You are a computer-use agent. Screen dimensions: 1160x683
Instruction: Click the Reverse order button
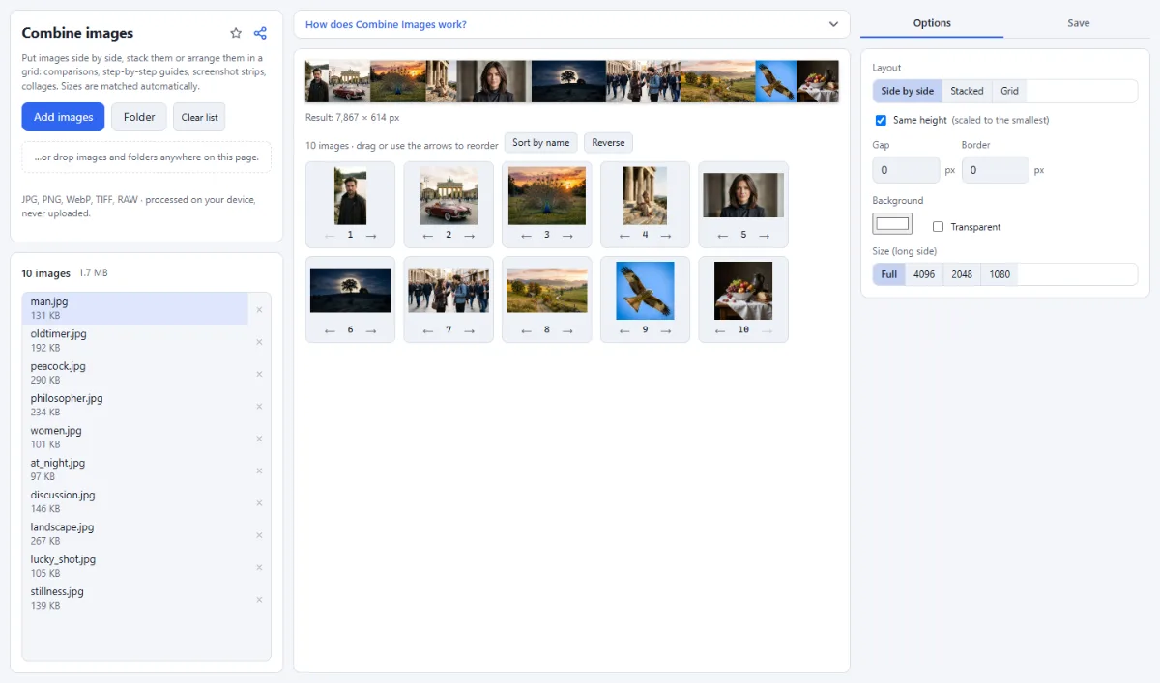608,143
